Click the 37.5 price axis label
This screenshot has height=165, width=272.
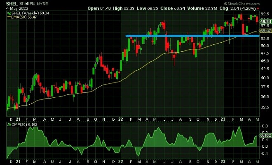pyautogui.click(x=265, y=87)
